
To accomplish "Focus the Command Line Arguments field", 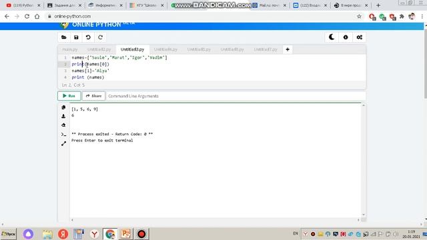I will coord(236,96).
